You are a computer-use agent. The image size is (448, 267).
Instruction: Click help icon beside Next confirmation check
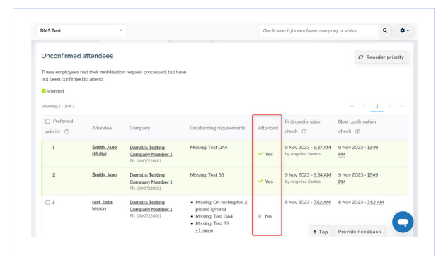point(357,131)
